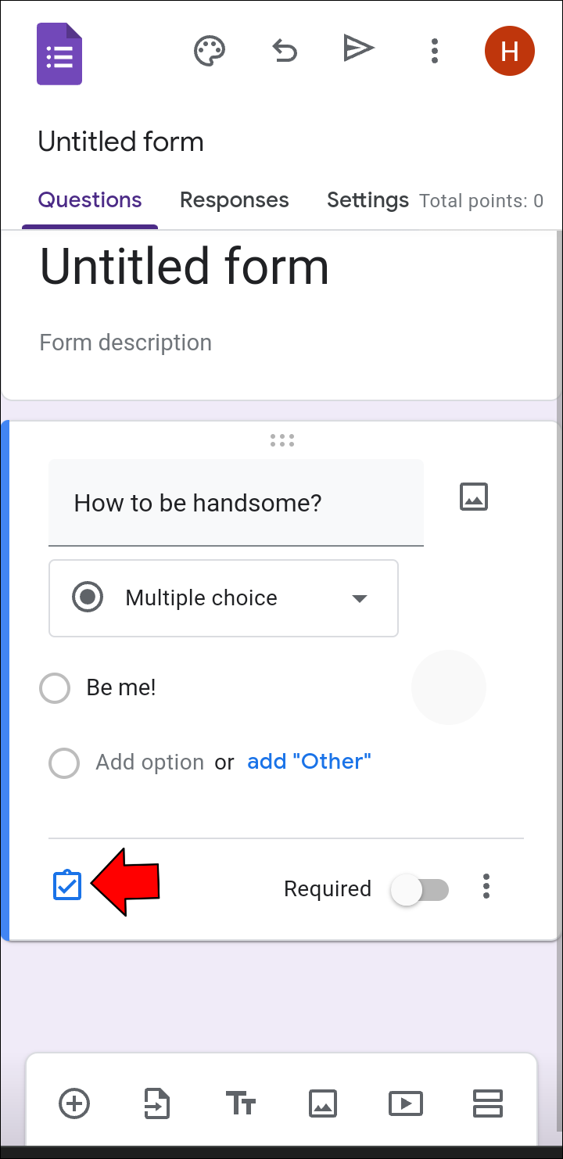The width and height of the screenshot is (563, 1159).
Task: Switch to the Responses tab
Action: point(235,200)
